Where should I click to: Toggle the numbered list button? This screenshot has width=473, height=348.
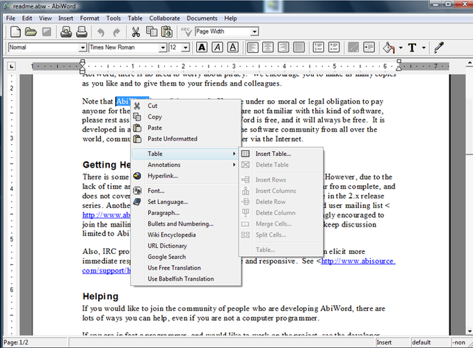tap(319, 47)
